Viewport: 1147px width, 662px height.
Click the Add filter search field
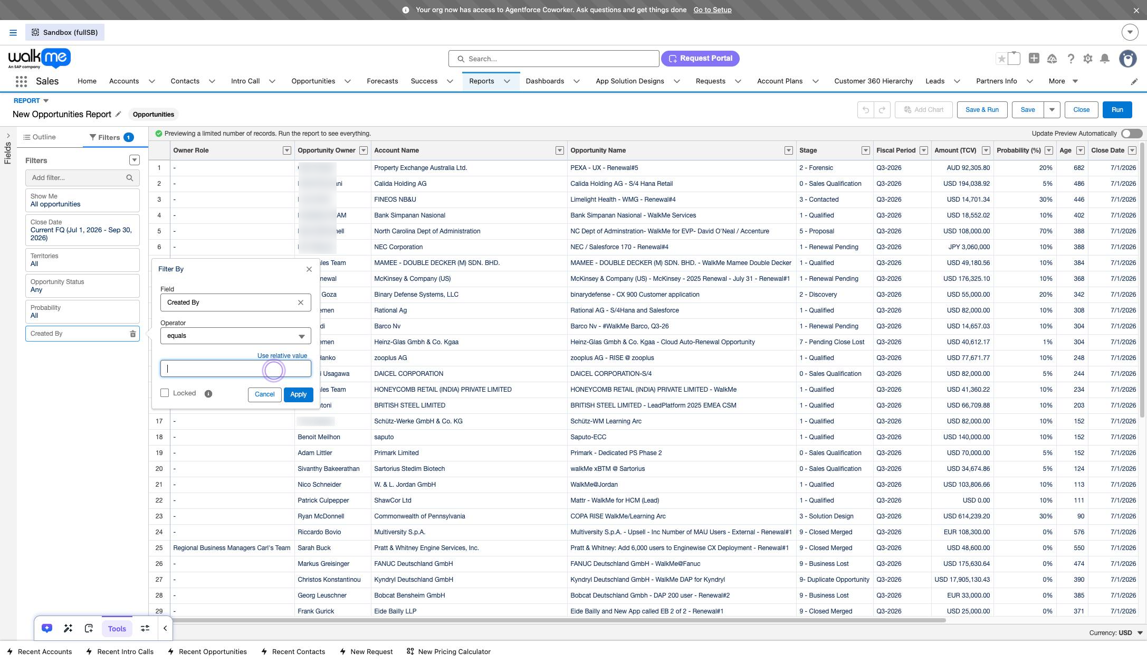coord(82,178)
